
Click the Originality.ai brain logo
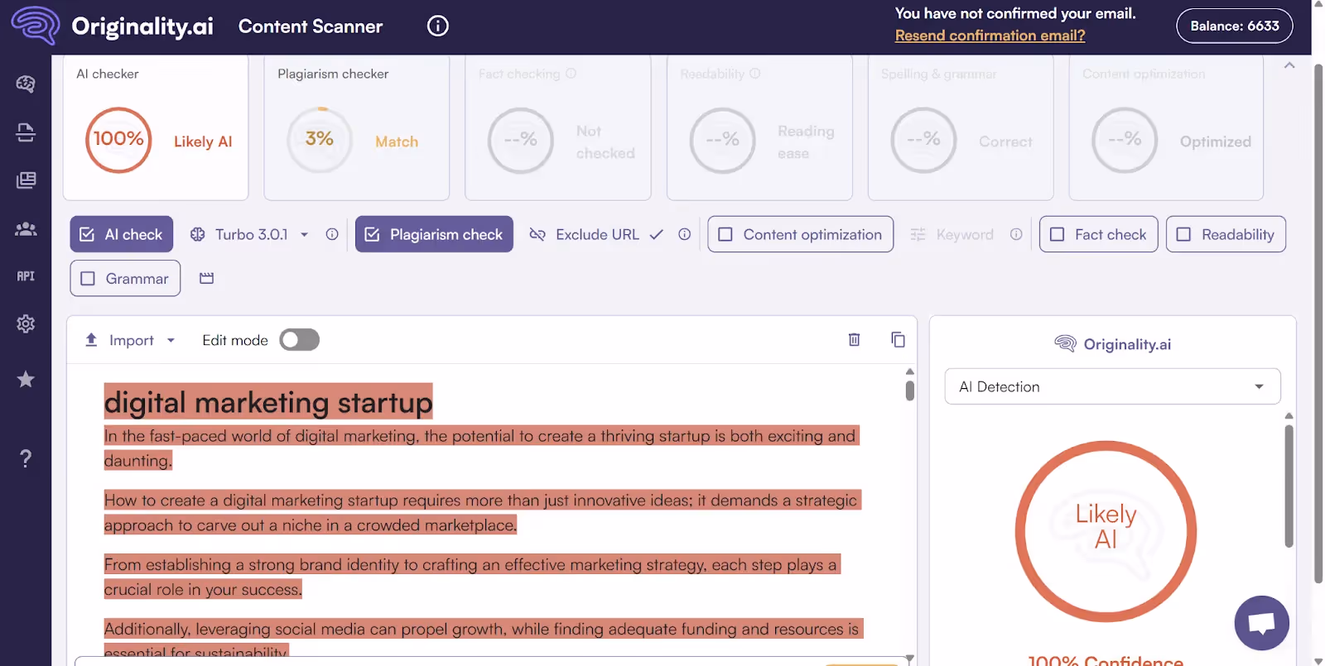35,26
